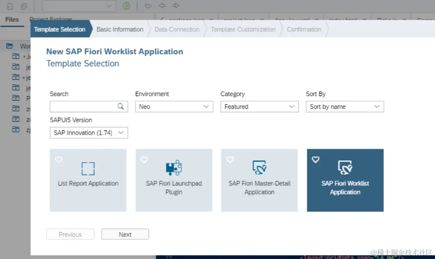Expand the second project folder in tree
Viewport: 435px width, 259px height.
[16, 67]
